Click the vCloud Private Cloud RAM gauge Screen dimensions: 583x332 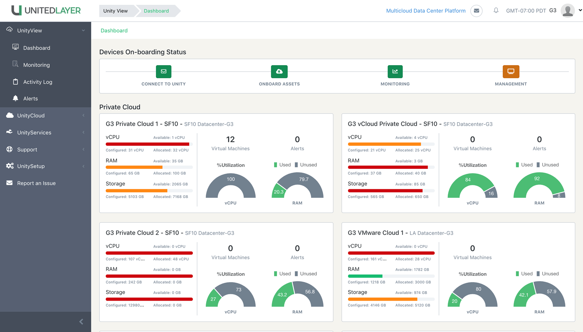[x=539, y=185]
